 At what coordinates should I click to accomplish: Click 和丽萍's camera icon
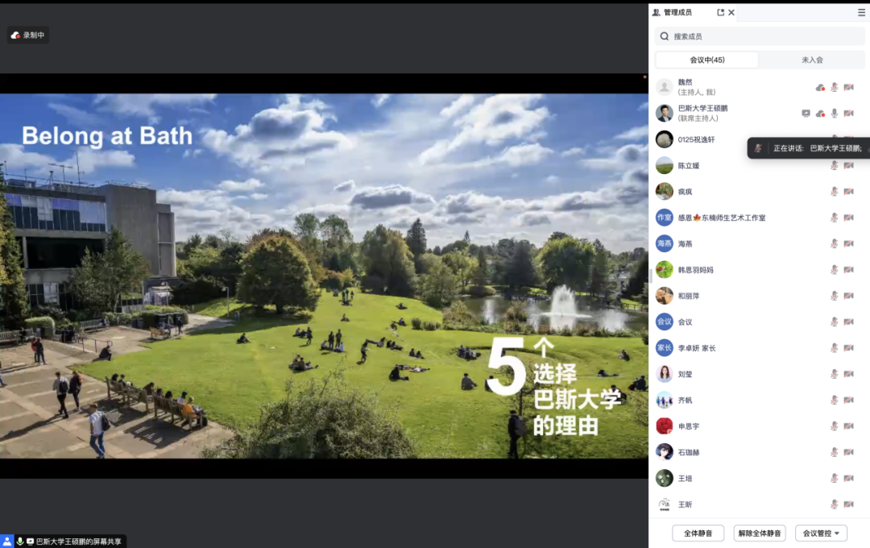[848, 296]
